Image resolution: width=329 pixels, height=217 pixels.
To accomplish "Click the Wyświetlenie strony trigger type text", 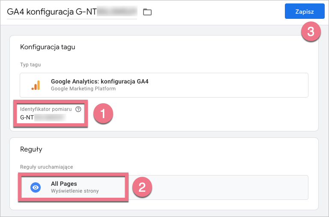I will [75, 191].
